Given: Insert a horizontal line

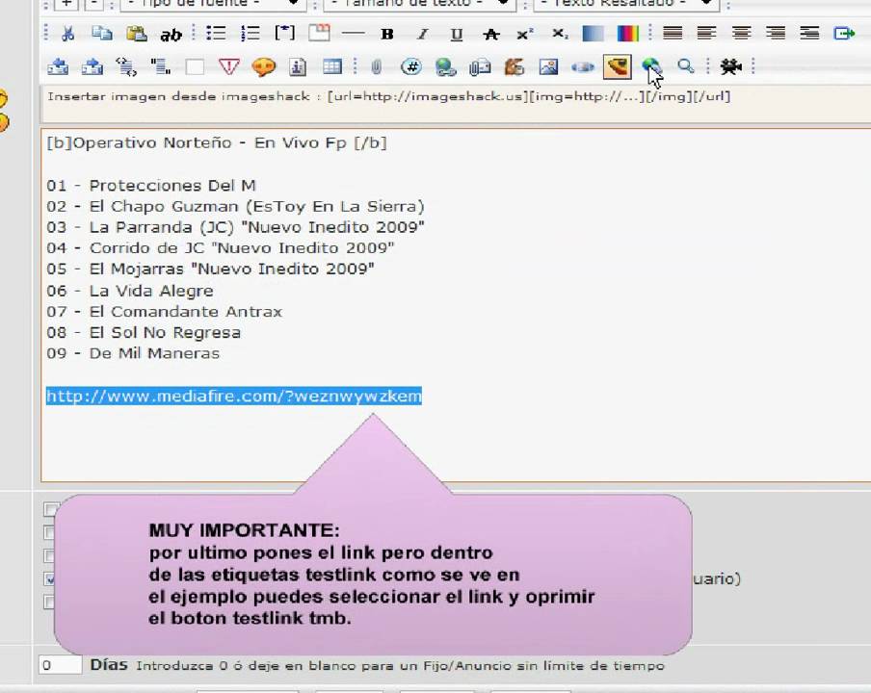Looking at the screenshot, I should pyautogui.click(x=354, y=34).
